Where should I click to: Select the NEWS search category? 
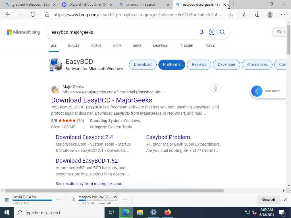pos(137,46)
